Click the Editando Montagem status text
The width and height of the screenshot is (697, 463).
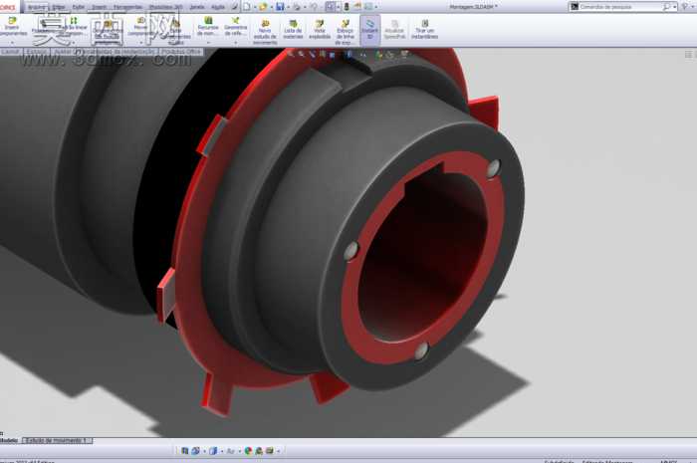(x=607, y=462)
